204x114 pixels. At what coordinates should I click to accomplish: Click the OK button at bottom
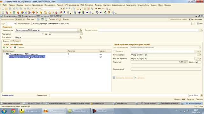point(184,99)
